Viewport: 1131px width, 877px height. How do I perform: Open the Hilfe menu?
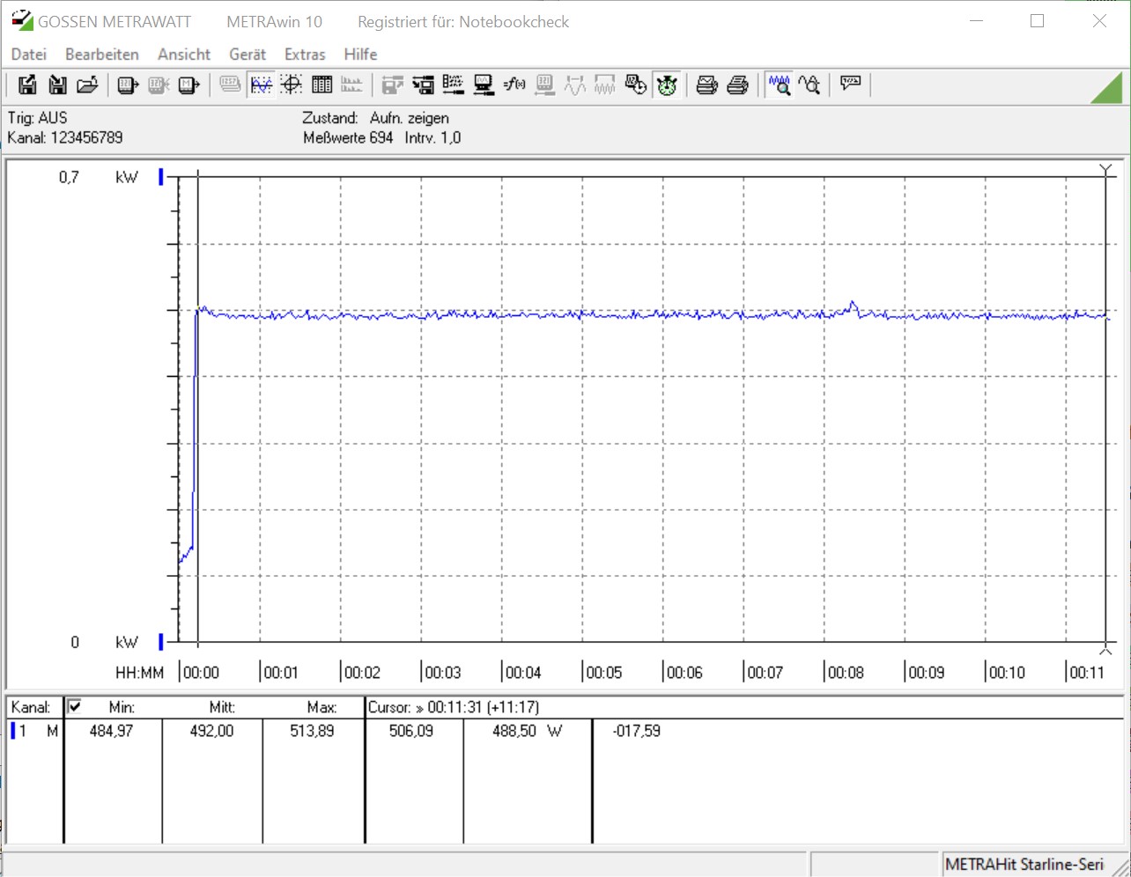point(360,55)
